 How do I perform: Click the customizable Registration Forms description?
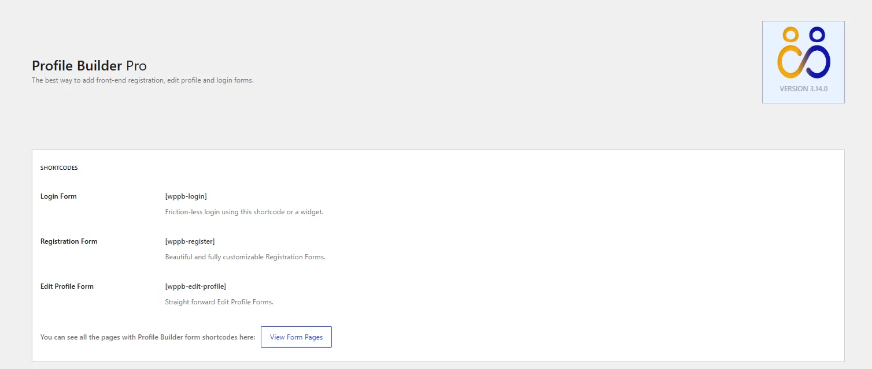(x=245, y=257)
